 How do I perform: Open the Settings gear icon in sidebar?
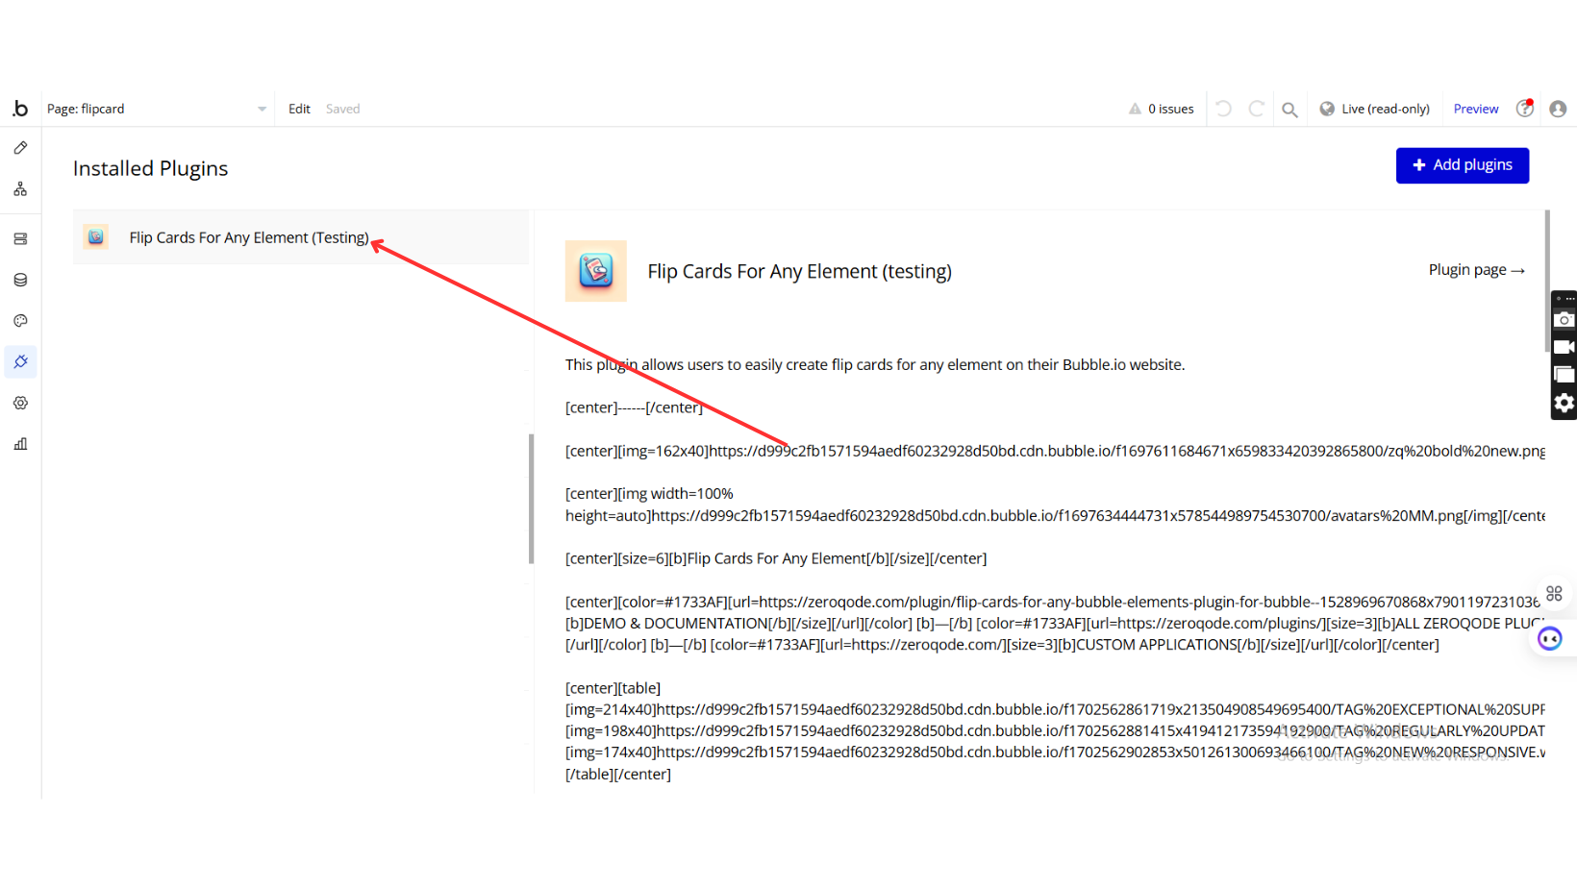coord(20,403)
